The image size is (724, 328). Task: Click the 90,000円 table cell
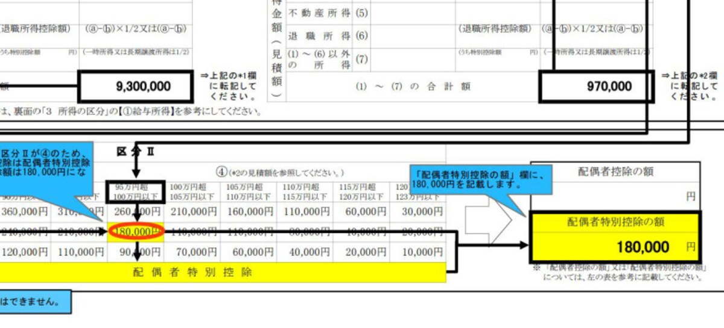click(136, 252)
